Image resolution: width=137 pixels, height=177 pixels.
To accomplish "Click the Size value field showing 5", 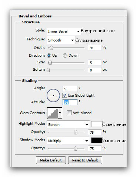I will click(94, 63).
